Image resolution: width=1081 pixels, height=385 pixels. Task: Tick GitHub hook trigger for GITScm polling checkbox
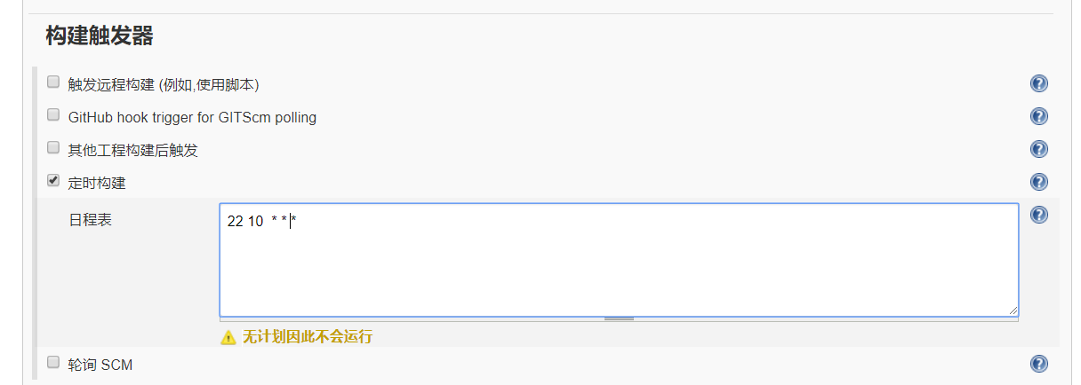[53, 115]
